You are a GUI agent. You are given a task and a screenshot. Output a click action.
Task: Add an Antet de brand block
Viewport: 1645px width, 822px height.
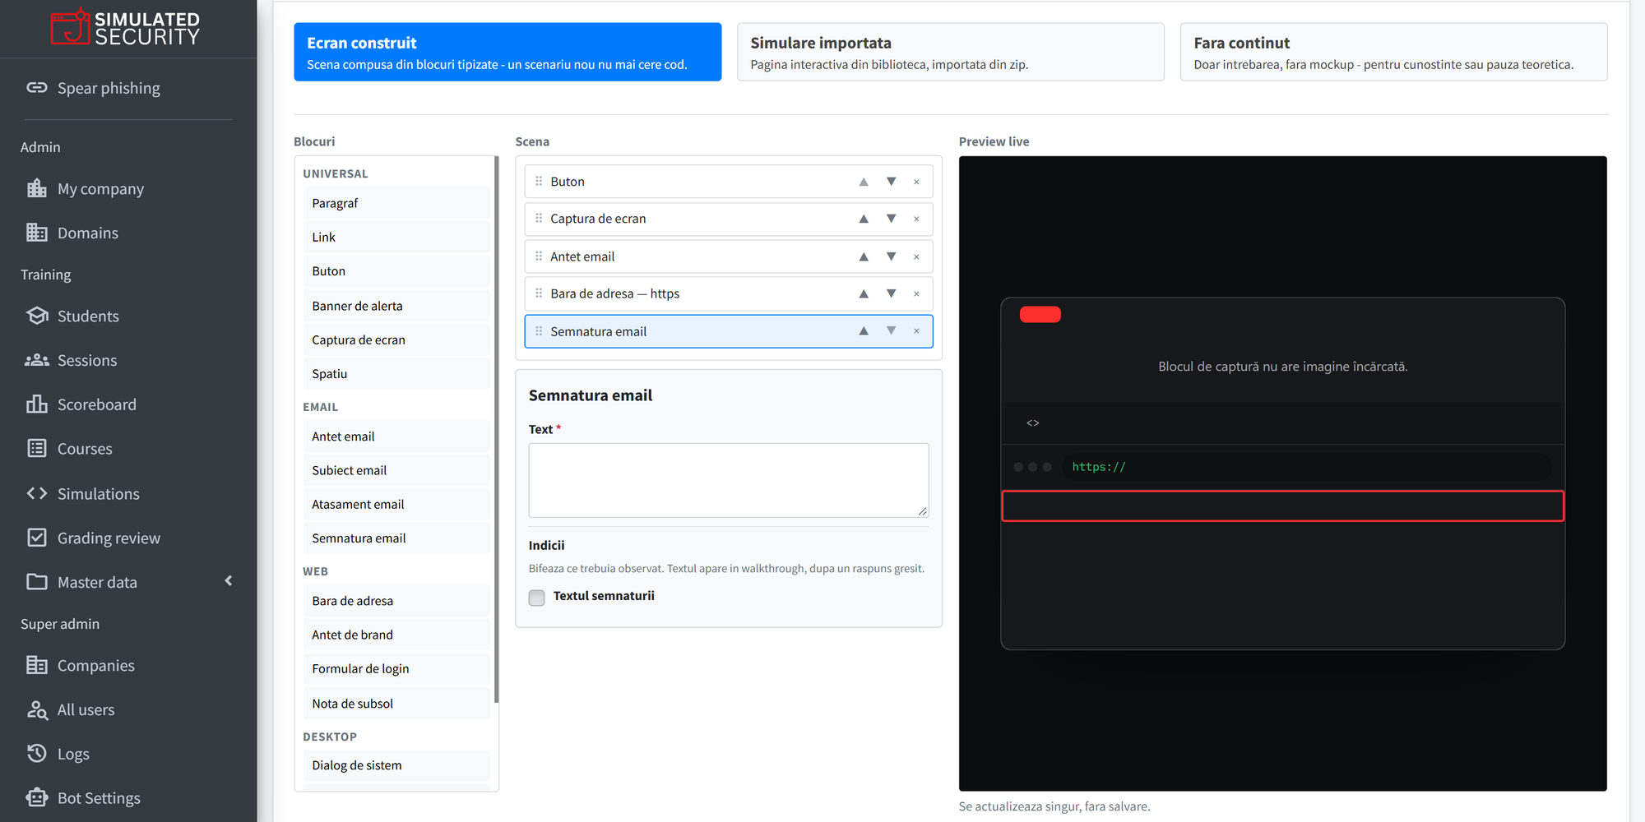[396, 635]
